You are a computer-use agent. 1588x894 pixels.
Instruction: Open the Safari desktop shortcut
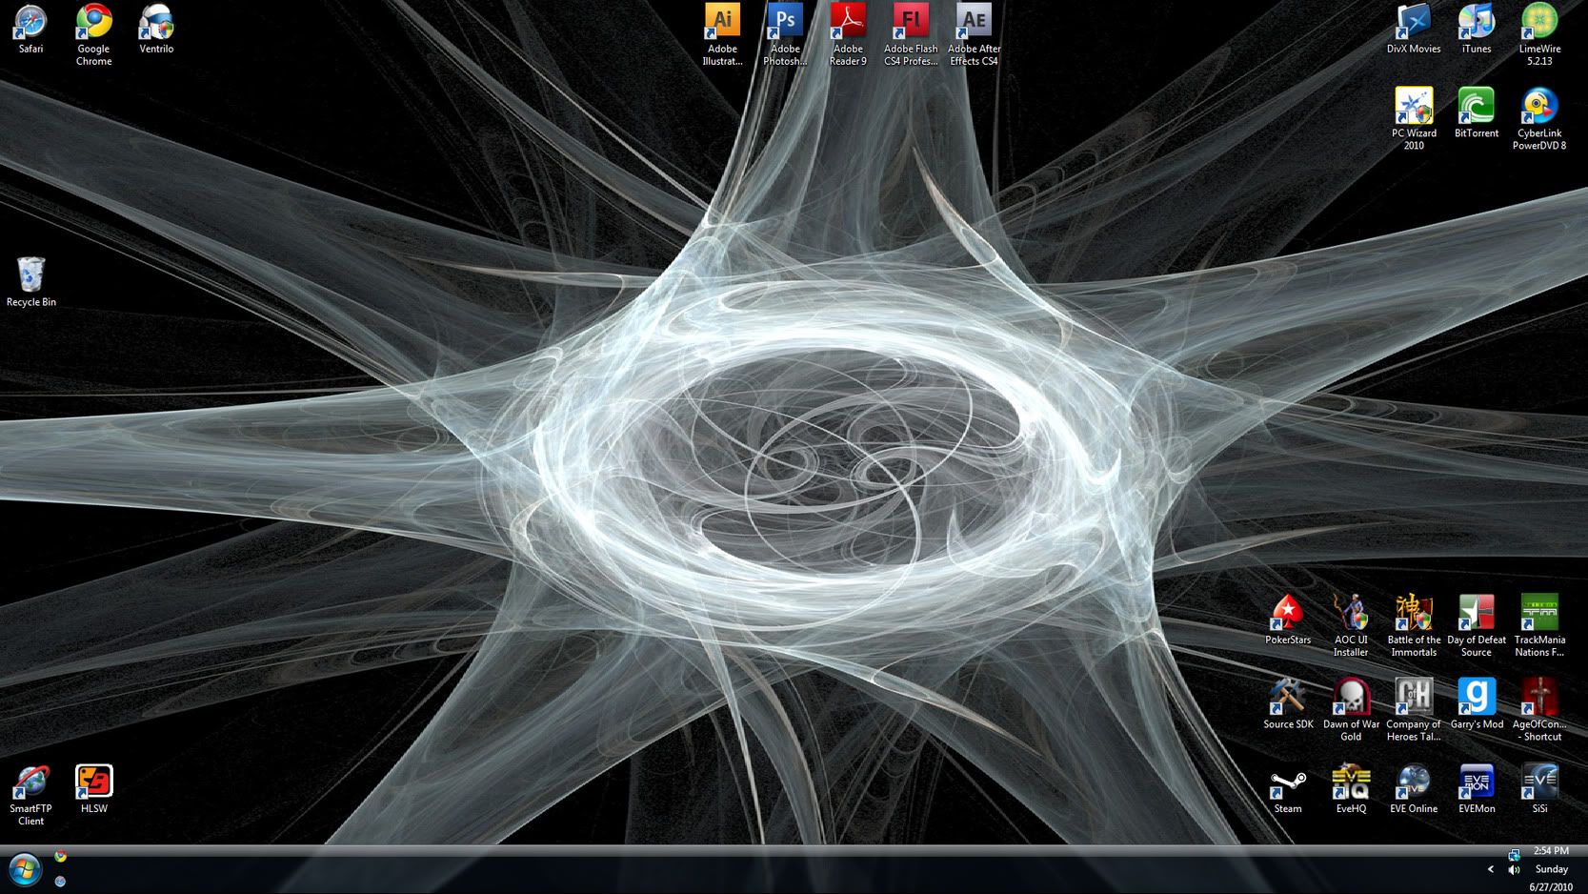click(x=30, y=28)
